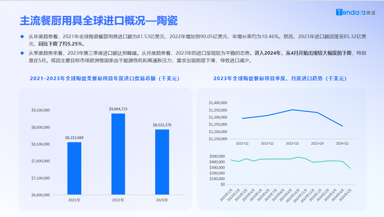Click the 2024-Q1 axis label
384x217 pixels.
point(342,143)
